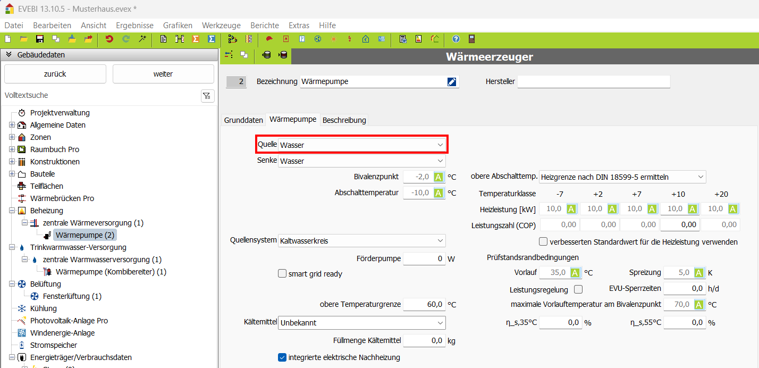Click the brown calculator icon in toolbar

pos(471,39)
